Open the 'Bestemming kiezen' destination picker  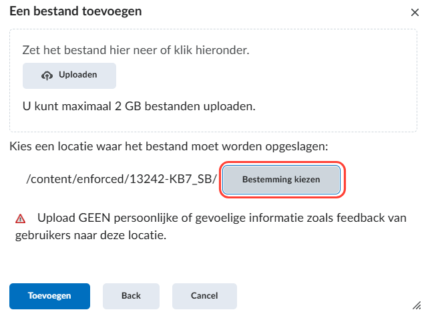[x=281, y=180]
